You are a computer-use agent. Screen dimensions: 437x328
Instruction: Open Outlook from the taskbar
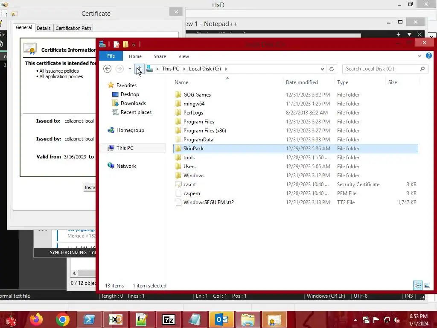(x=221, y=319)
